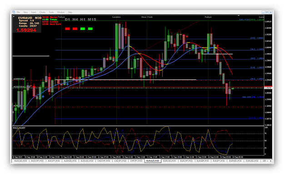The width and height of the screenshot is (284, 174).
Task: Click the Daily LOW level label
Action: tap(253, 97)
